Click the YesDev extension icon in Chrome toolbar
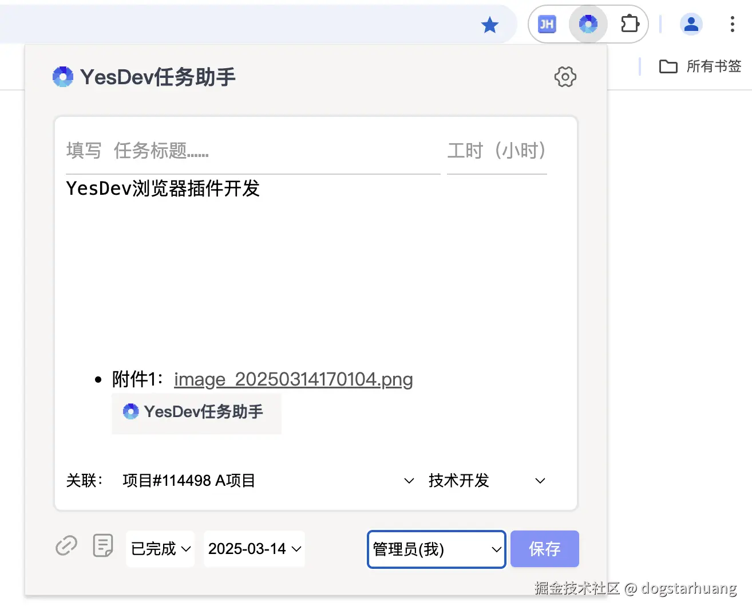 point(588,24)
